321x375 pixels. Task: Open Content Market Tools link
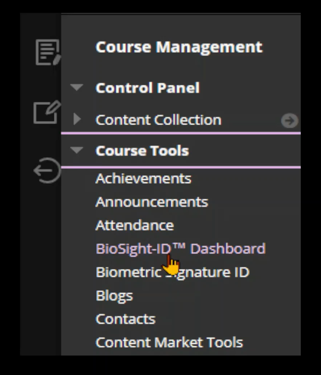click(x=169, y=342)
